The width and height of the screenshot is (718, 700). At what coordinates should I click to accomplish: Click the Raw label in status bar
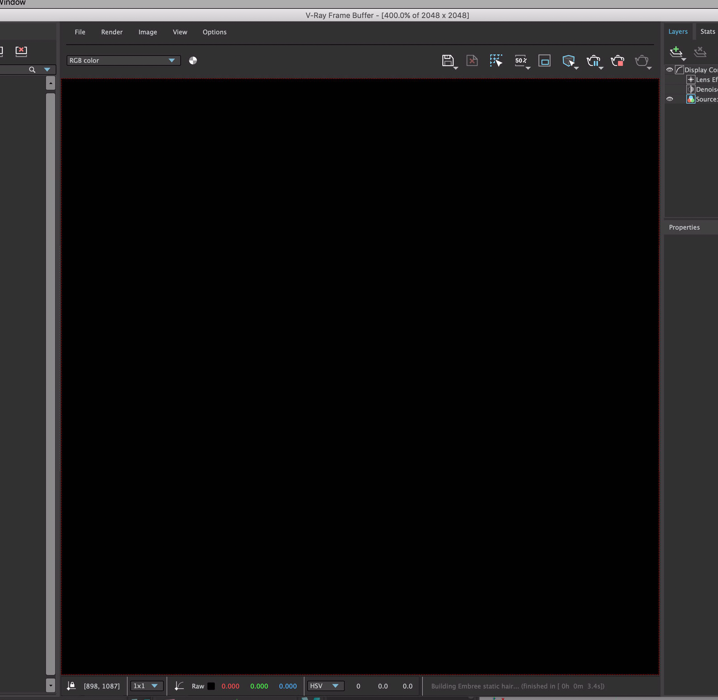(x=198, y=686)
